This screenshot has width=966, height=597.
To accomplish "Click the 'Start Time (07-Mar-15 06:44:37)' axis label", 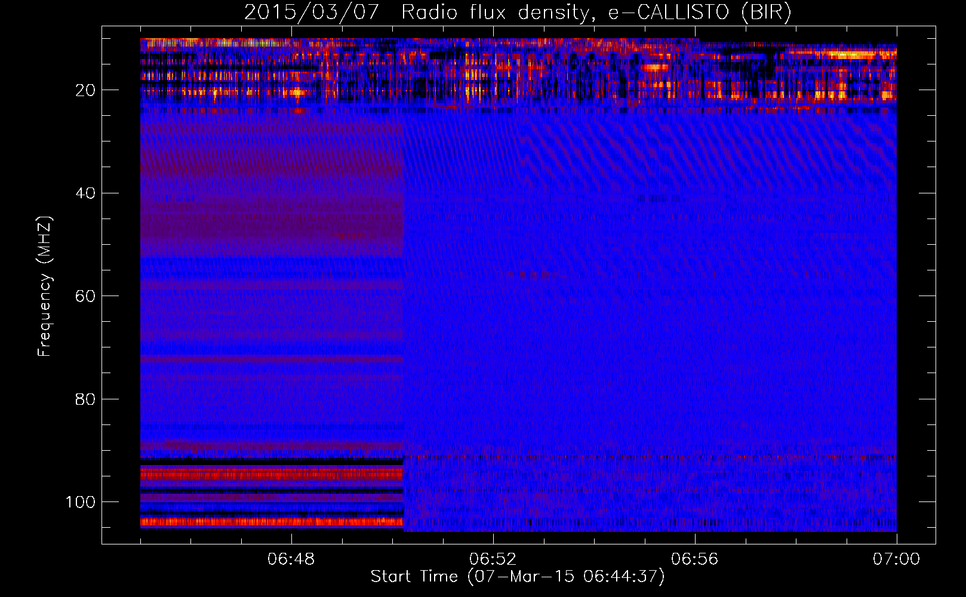I will [x=518, y=577].
